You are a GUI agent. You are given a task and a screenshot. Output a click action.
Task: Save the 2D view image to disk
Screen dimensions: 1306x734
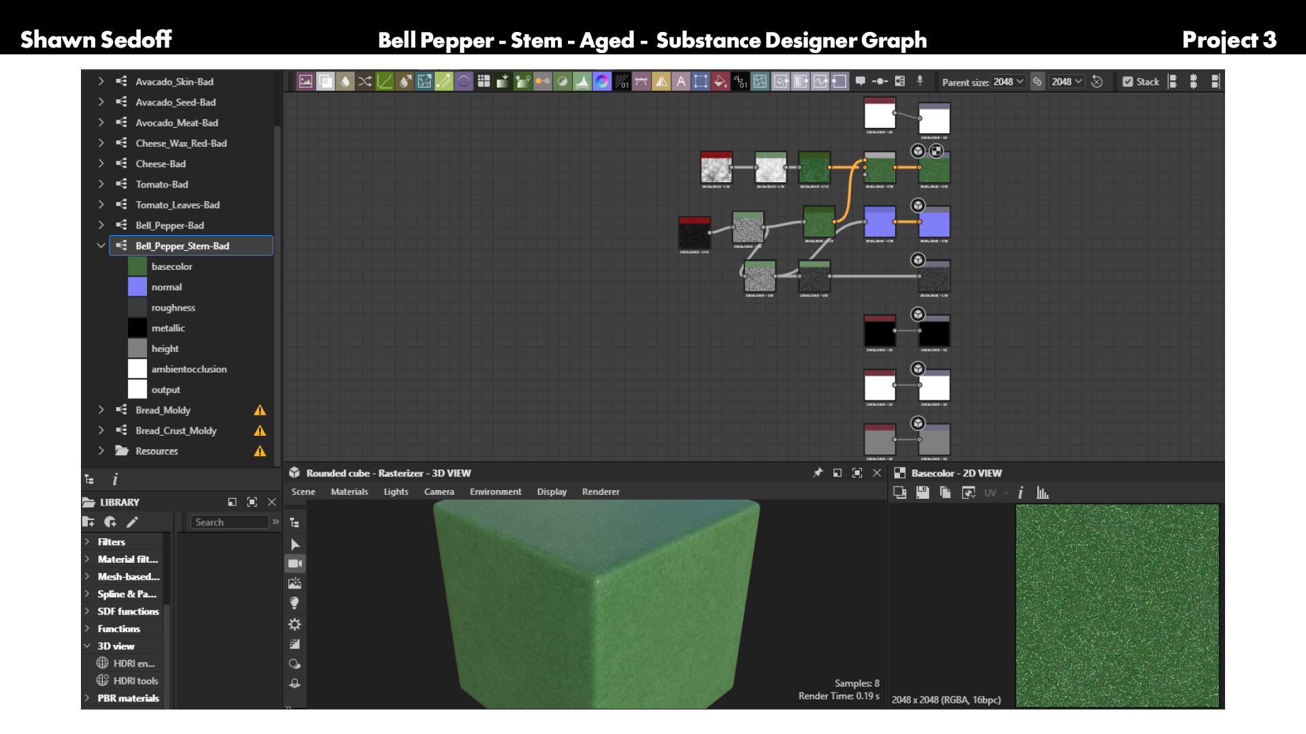click(x=922, y=493)
